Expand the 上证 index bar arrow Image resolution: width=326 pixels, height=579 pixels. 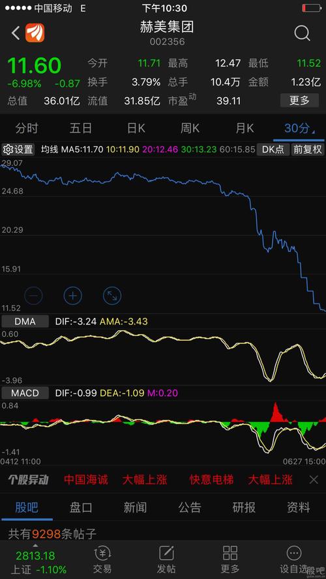pyautogui.click(x=35, y=545)
